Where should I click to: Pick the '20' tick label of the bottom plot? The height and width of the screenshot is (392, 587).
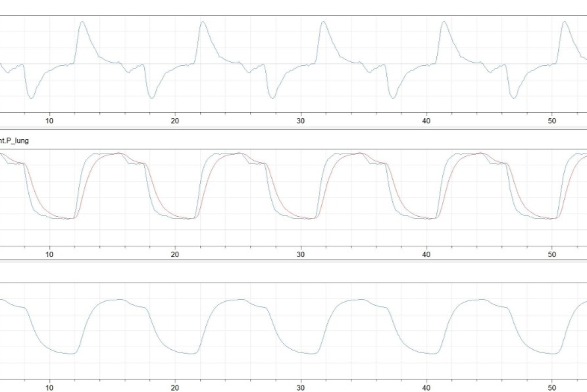tap(175, 387)
